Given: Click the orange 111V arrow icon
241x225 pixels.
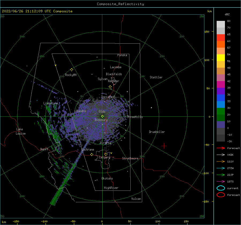Looking at the screenshot, I should (x=221, y=161).
